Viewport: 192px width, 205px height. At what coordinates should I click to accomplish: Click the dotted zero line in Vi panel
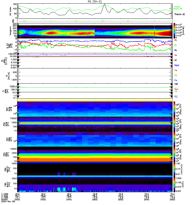[95, 76]
